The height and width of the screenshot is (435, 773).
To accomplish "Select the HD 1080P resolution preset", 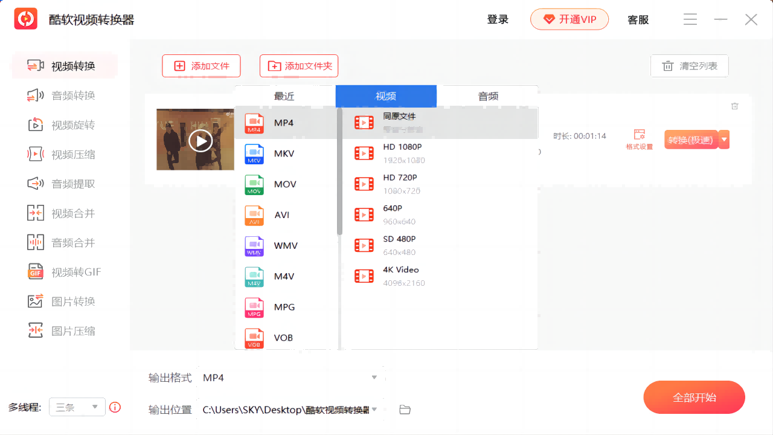I will click(402, 153).
